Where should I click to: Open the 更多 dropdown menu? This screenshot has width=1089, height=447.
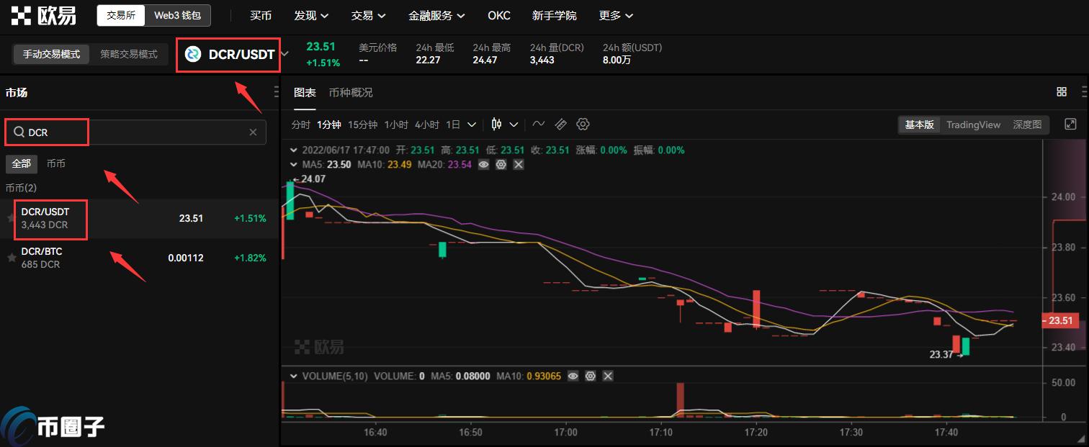(x=617, y=15)
